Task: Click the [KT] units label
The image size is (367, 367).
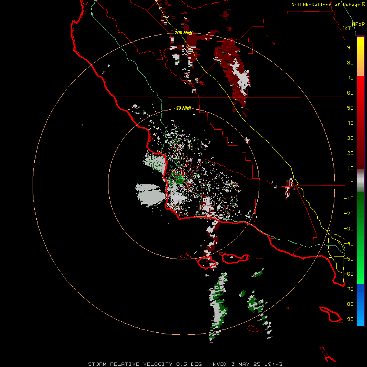Action: pos(348,28)
